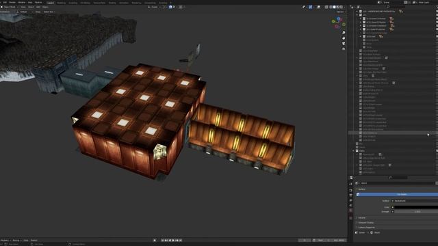438x246 pixels.
Task: Click the world datablock browse icon
Action: click(x=357, y=183)
